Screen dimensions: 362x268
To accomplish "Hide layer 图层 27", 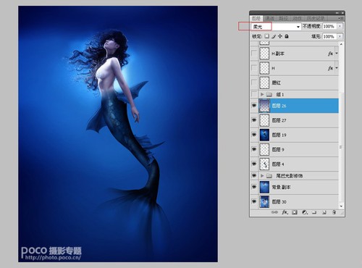I will pyautogui.click(x=254, y=120).
